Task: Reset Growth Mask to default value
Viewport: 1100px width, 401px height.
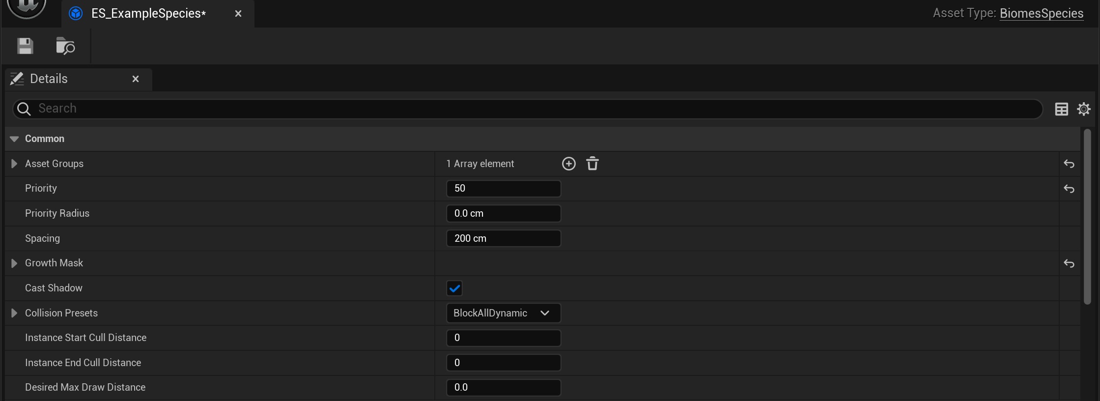Action: pyautogui.click(x=1069, y=263)
